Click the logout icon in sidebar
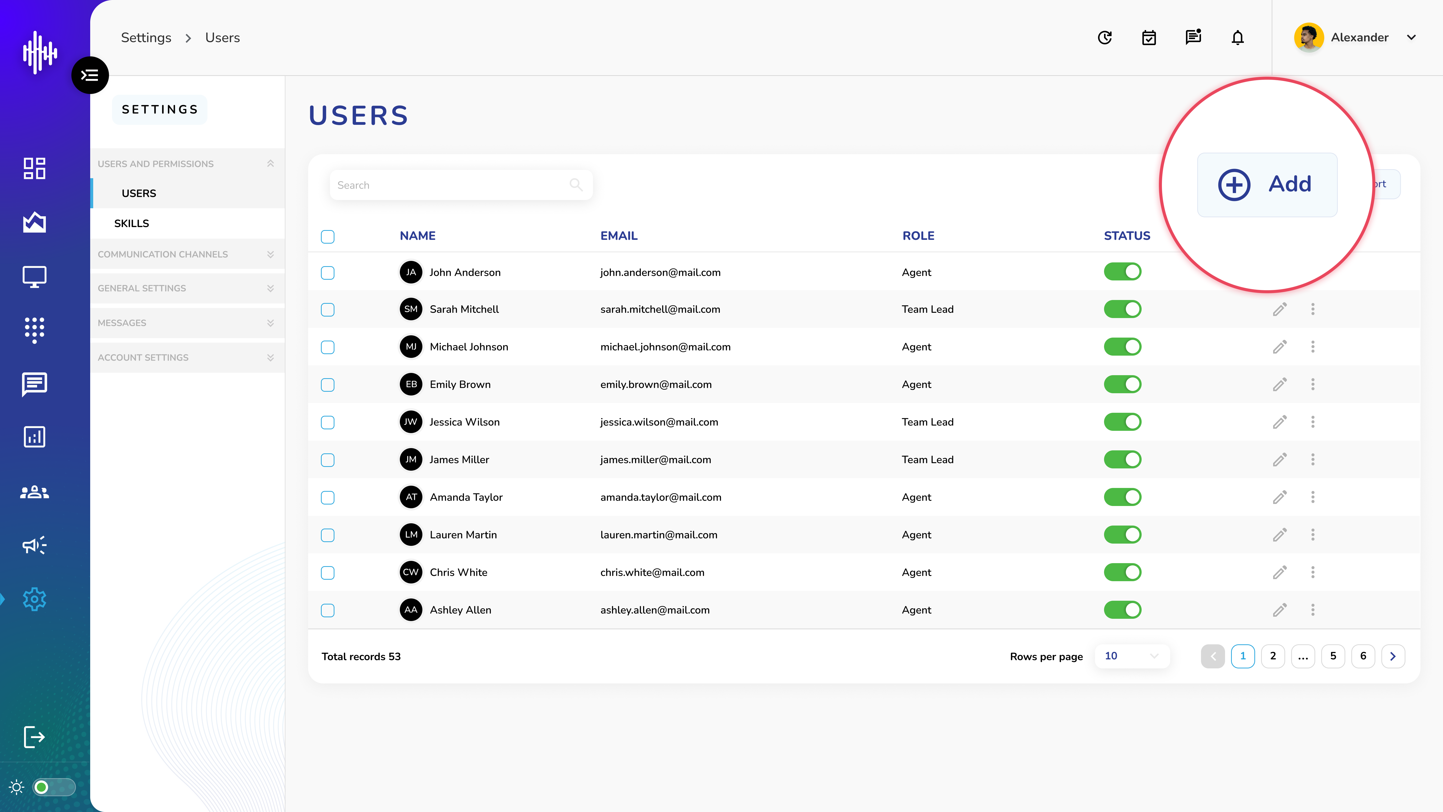Image resolution: width=1443 pixels, height=812 pixels. coord(34,736)
